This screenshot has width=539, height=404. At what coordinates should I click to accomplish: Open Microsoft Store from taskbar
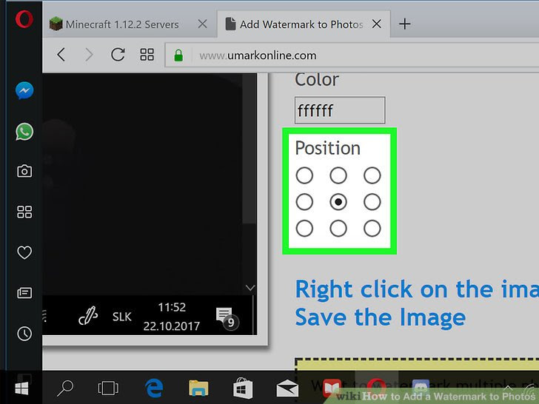pyautogui.click(x=243, y=388)
